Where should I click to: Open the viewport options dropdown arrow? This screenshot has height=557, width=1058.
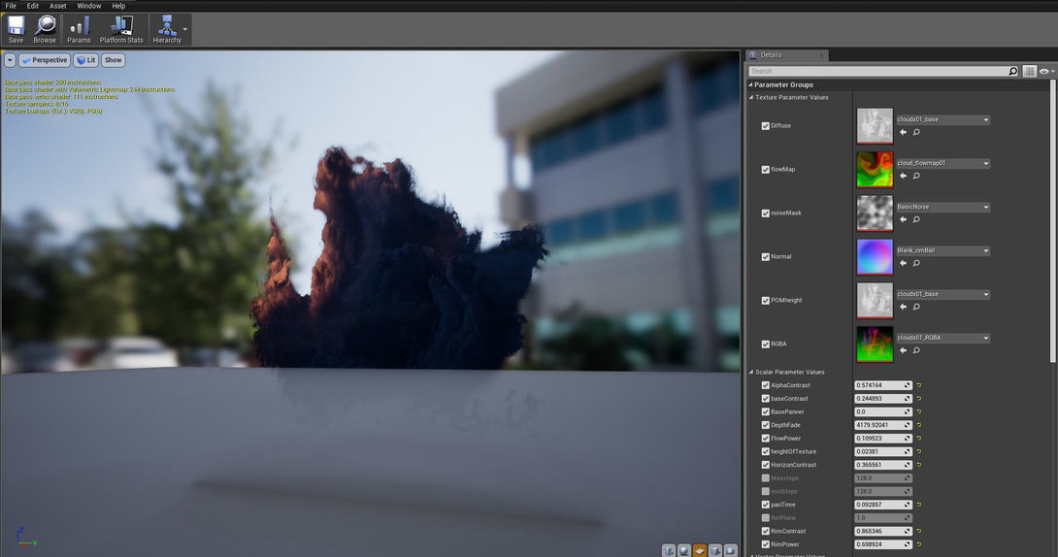pyautogui.click(x=10, y=60)
